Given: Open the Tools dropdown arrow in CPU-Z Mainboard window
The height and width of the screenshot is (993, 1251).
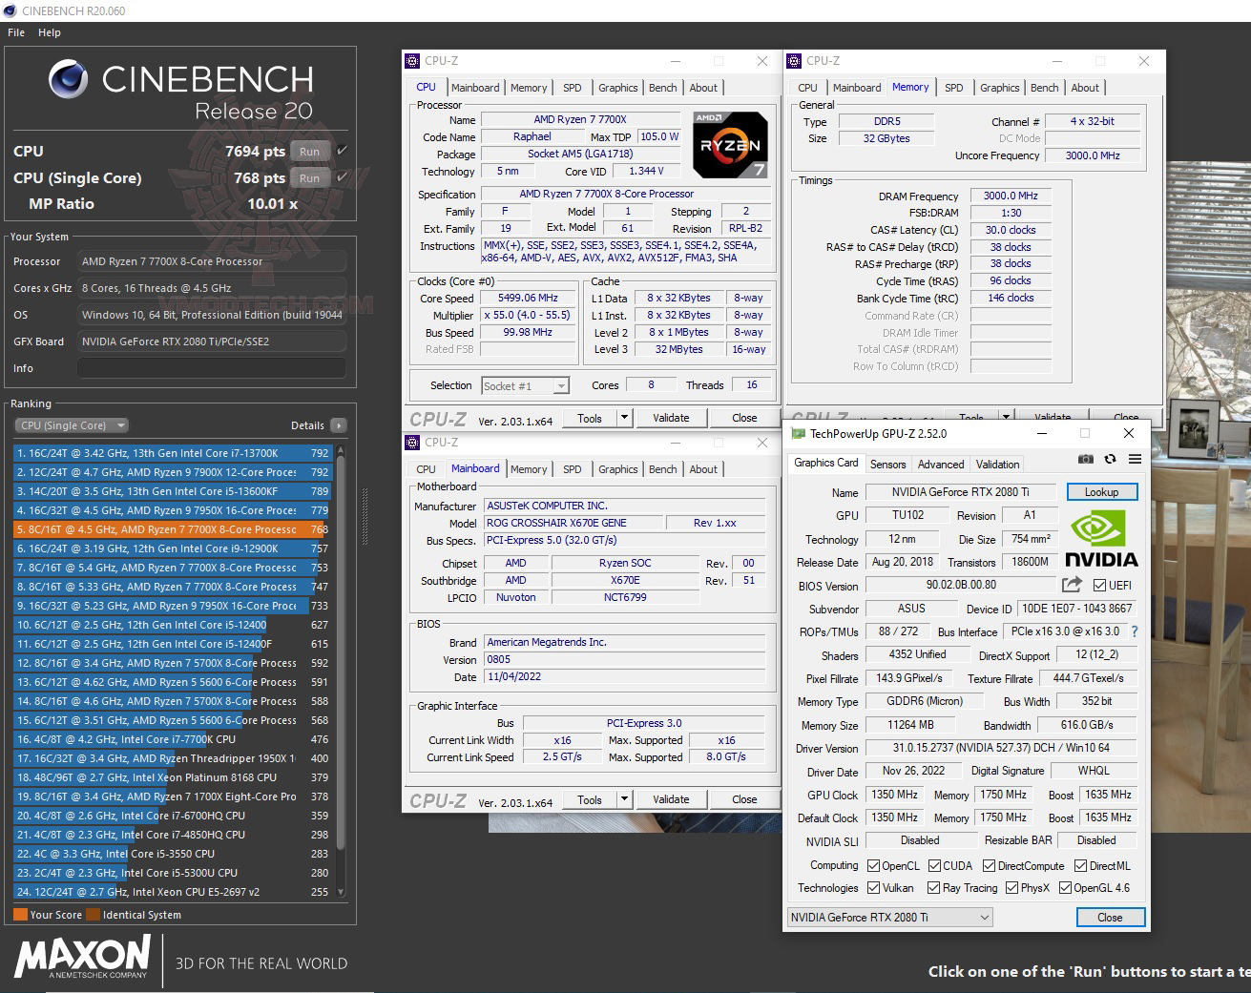Looking at the screenshot, I should tap(624, 799).
